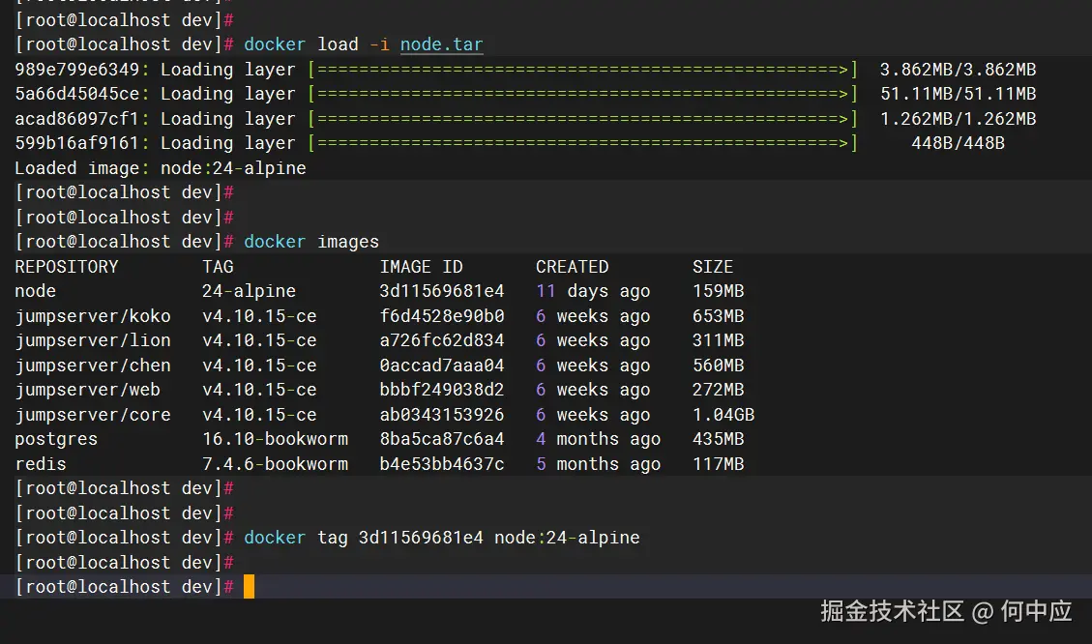1092x644 pixels.
Task: Select the jumpserver/lion repository name
Action: [x=93, y=340]
